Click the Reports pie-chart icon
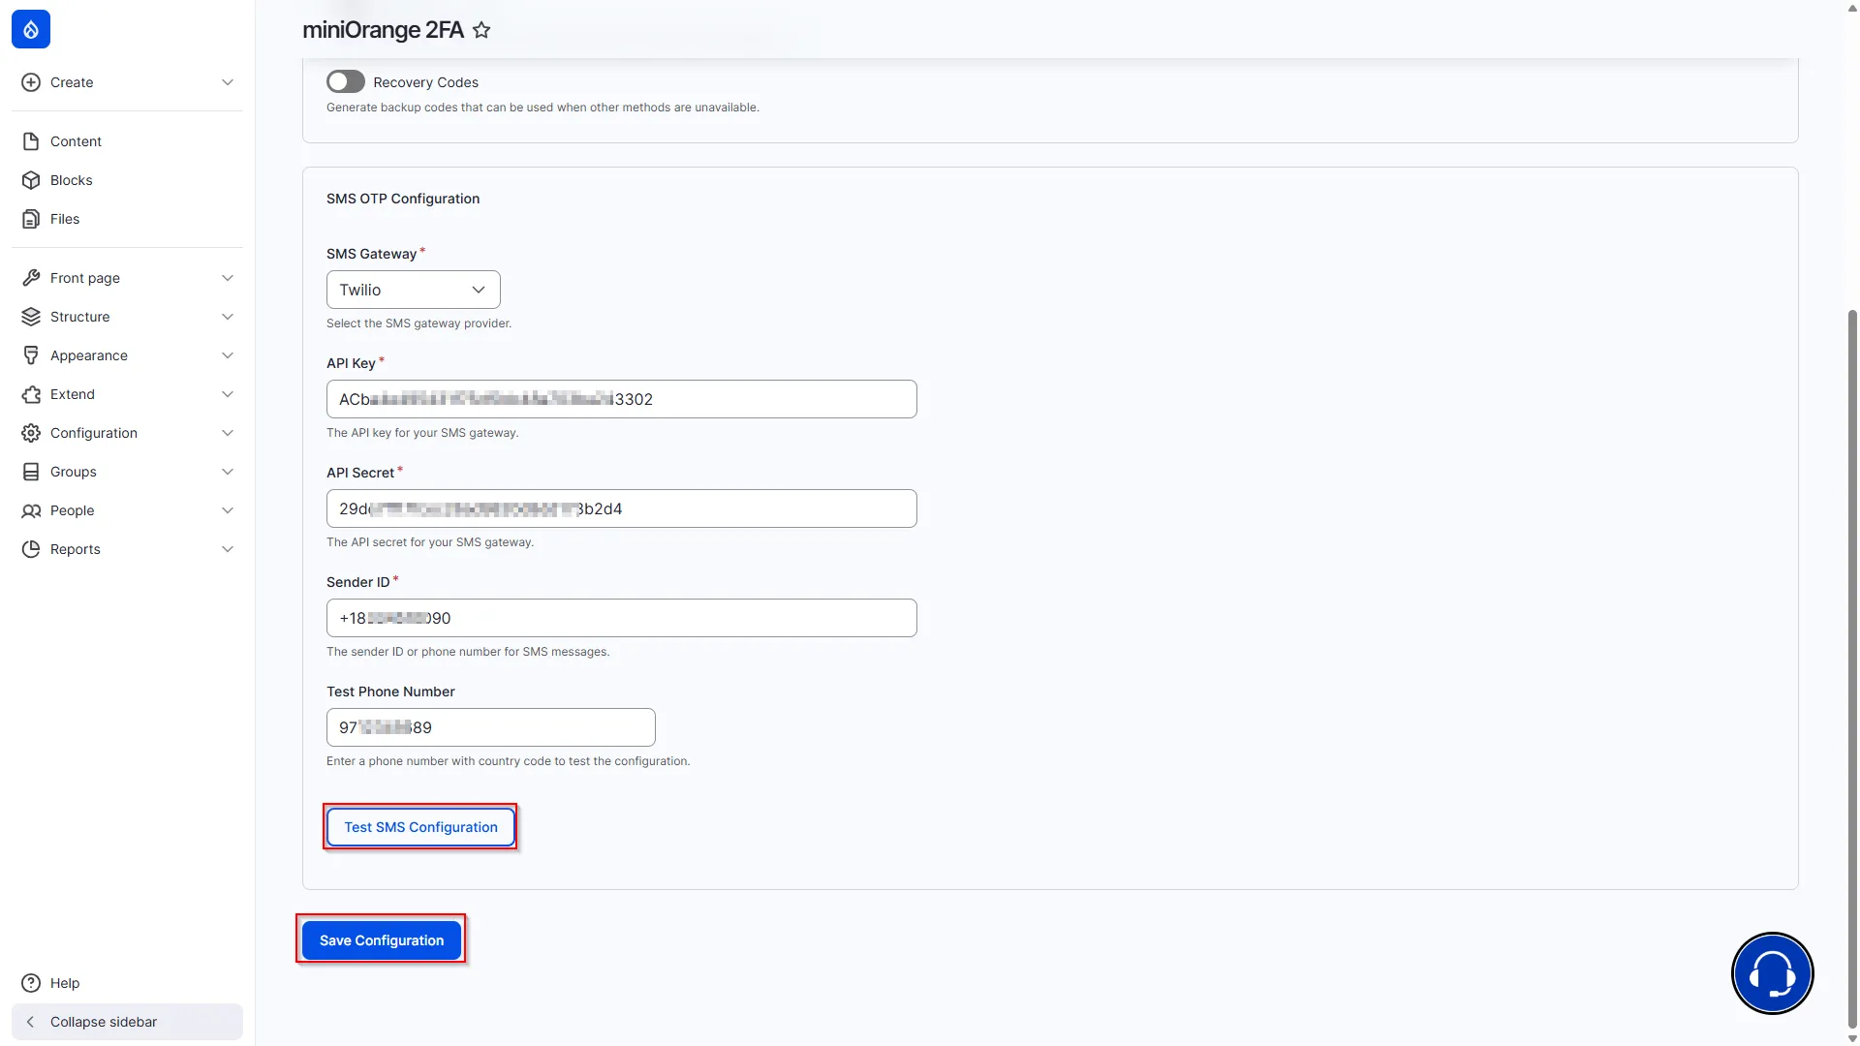Screen dimensions: 1860x1046 [31, 549]
